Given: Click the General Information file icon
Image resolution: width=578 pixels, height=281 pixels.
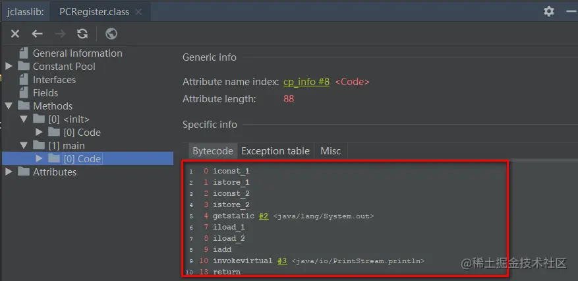Looking at the screenshot, I should (x=24, y=53).
